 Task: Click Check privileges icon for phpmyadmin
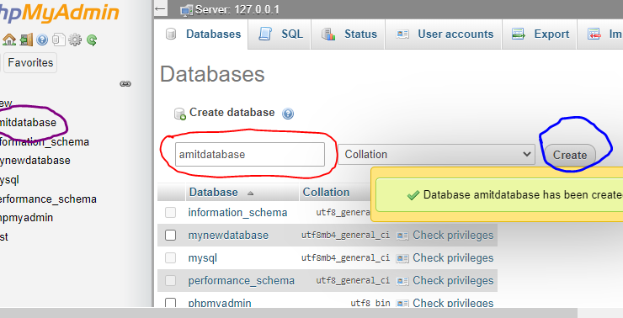pyautogui.click(x=402, y=304)
